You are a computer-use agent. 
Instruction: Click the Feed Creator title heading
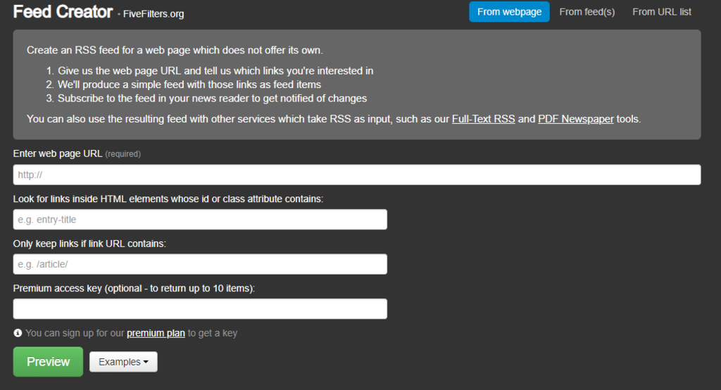63,11
